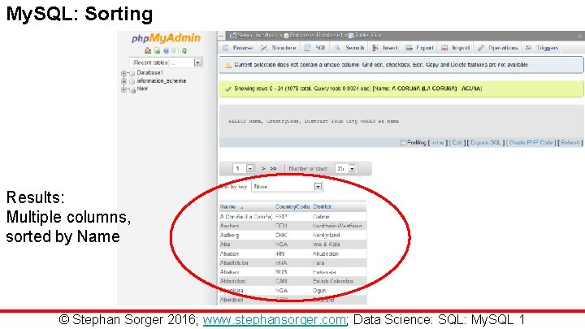The width and height of the screenshot is (585, 329).
Task: Click the Browse tab icon
Action: [x=225, y=48]
